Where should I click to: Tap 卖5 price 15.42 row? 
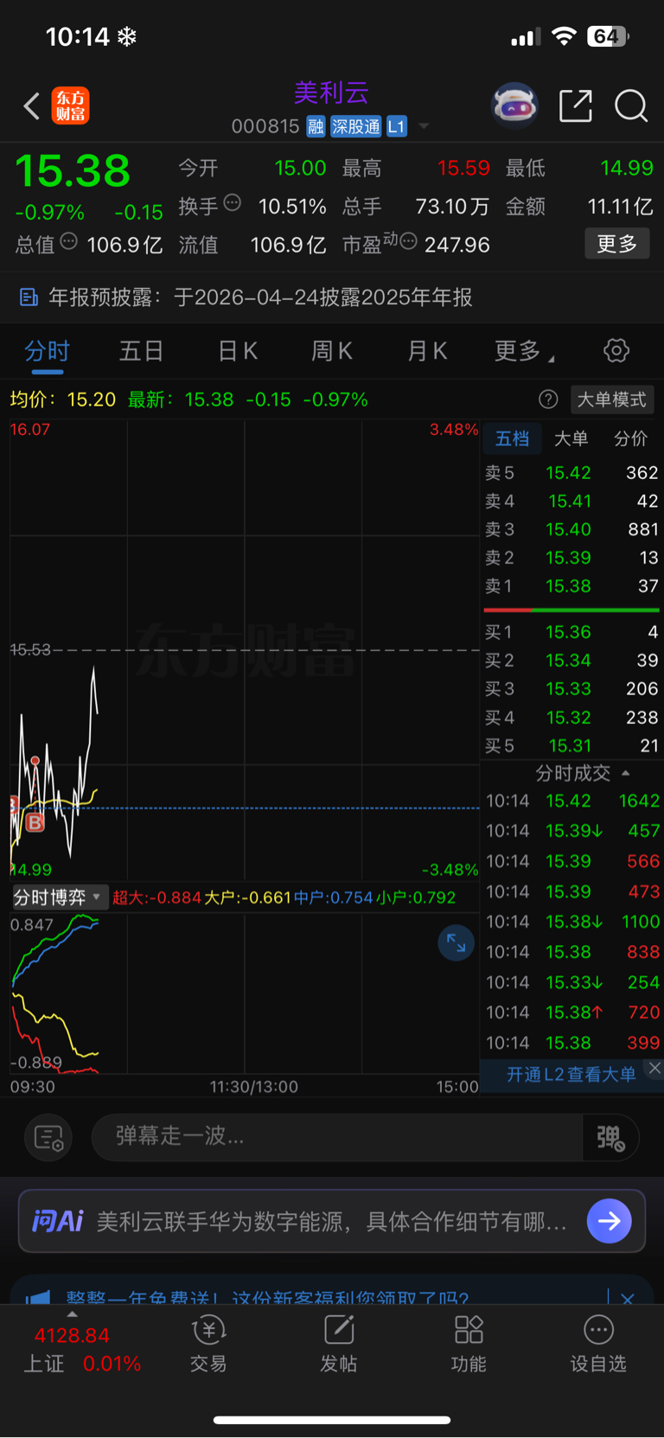(571, 473)
